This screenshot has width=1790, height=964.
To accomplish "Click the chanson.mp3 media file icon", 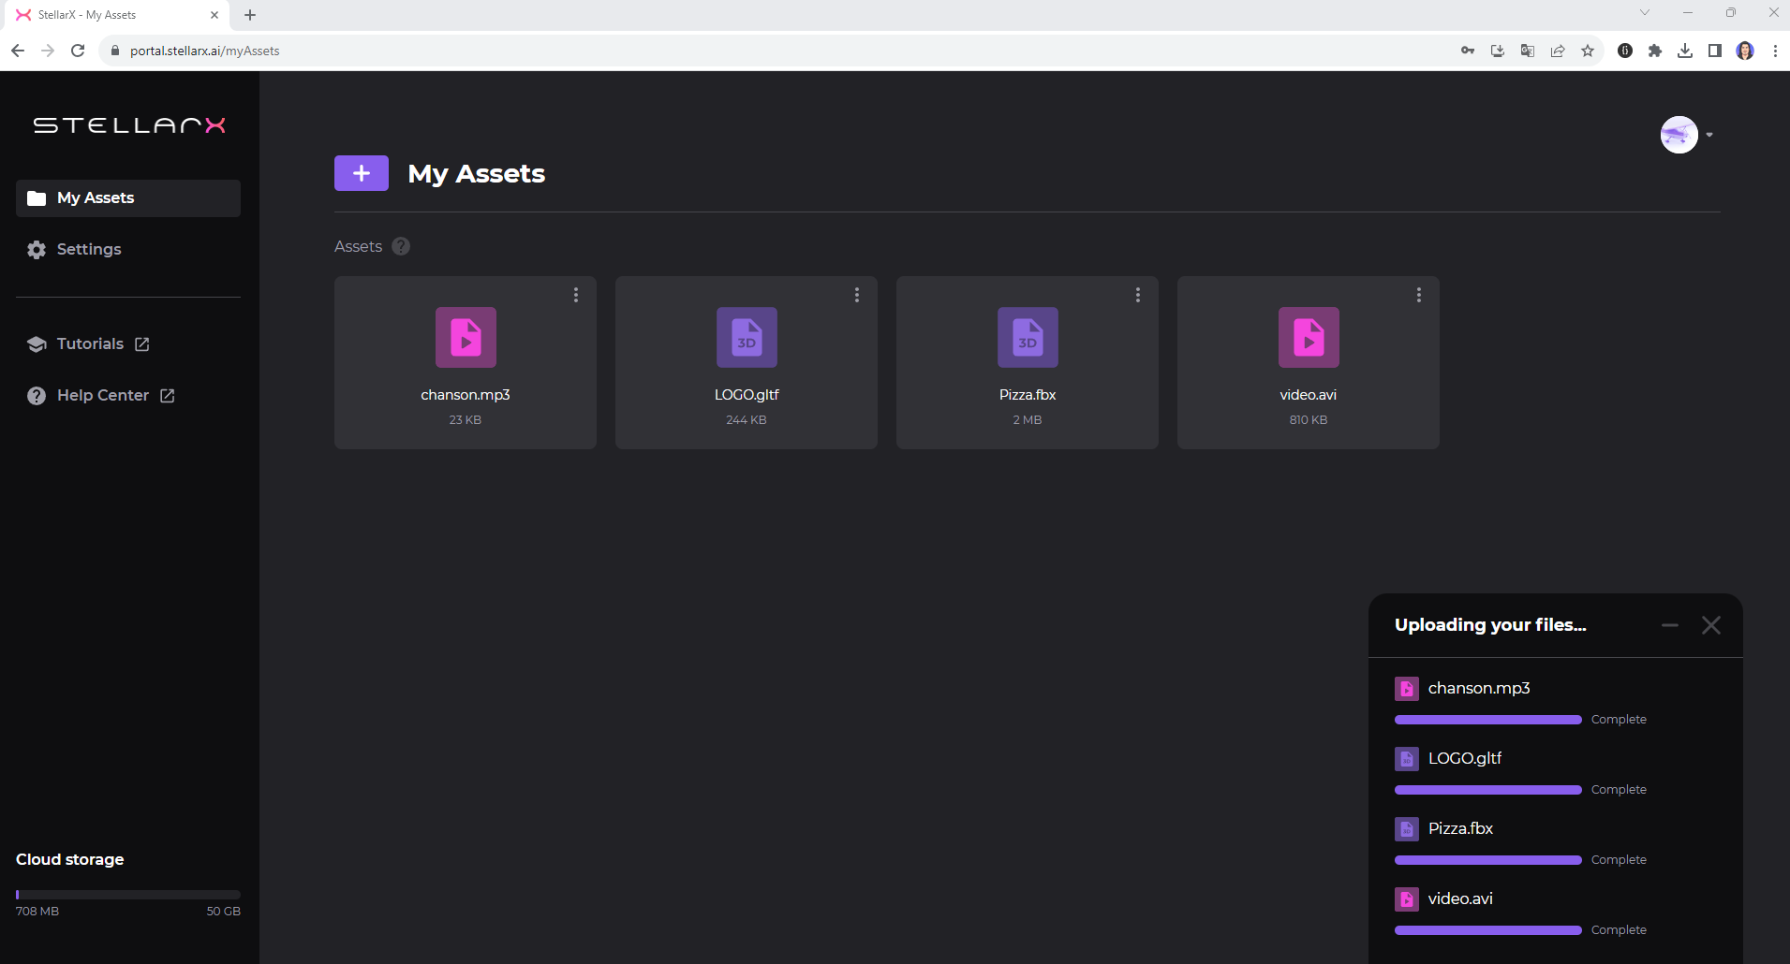I will pos(466,337).
